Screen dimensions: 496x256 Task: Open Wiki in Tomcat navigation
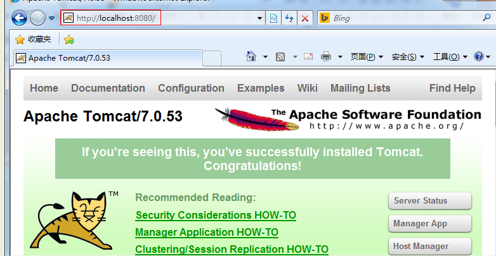[307, 88]
